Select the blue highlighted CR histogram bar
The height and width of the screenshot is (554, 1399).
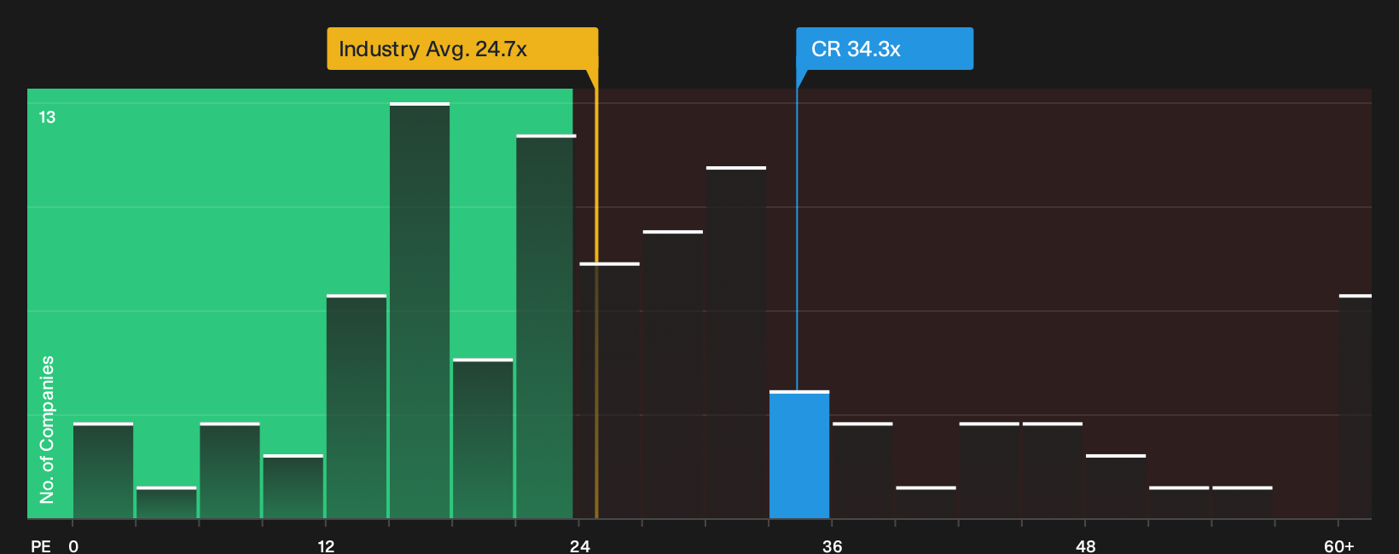pos(799,455)
